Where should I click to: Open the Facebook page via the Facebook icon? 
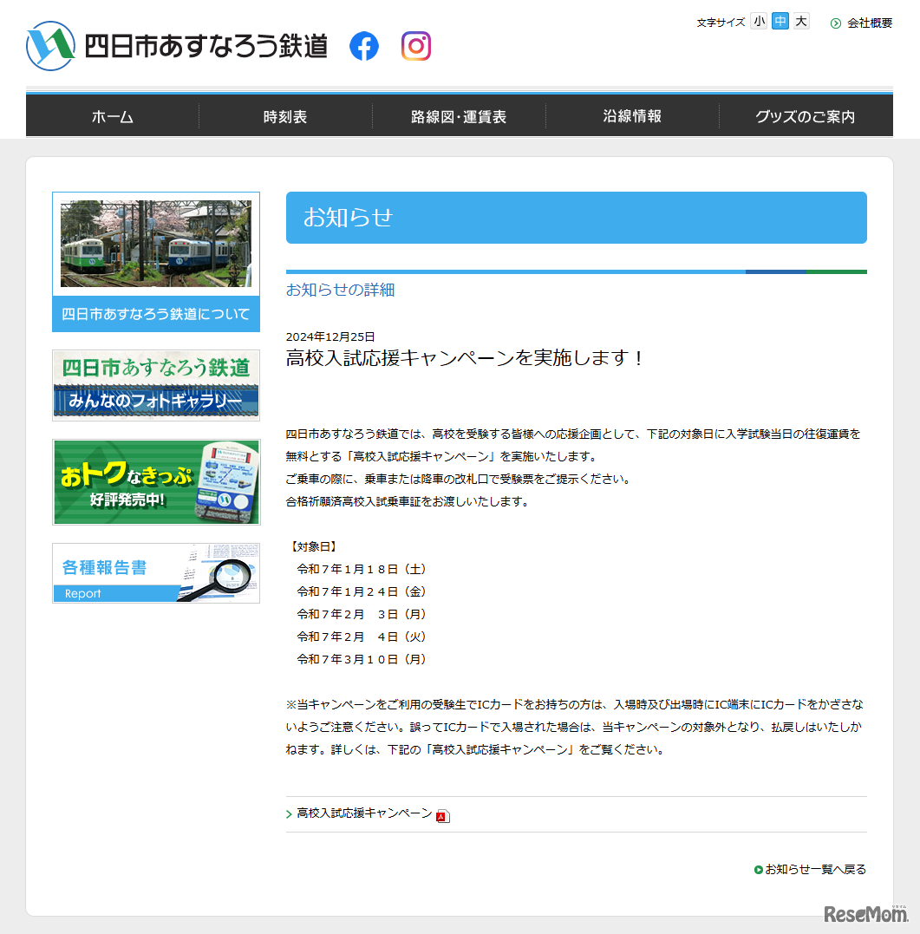pos(364,46)
